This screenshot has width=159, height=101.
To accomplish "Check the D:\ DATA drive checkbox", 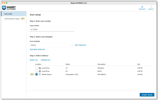I will point(36,71).
